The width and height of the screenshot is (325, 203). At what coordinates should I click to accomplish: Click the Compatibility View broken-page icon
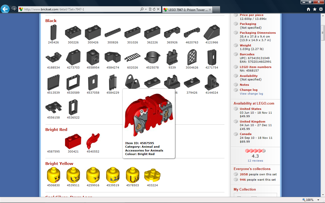(150, 9)
